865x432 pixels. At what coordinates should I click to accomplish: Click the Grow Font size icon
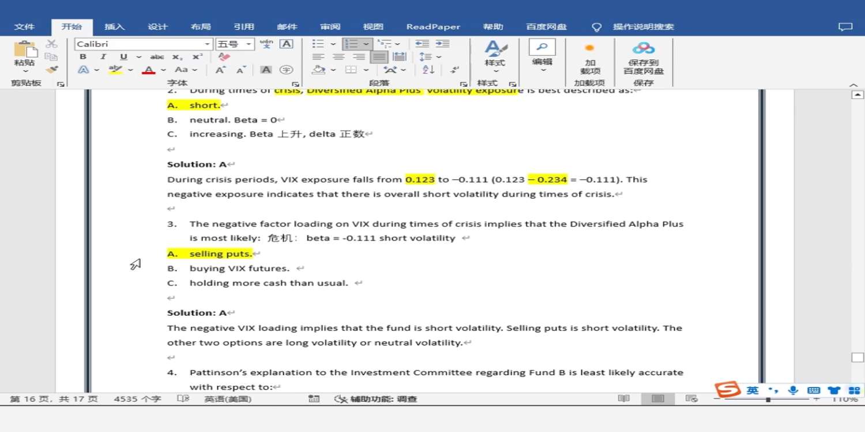220,70
